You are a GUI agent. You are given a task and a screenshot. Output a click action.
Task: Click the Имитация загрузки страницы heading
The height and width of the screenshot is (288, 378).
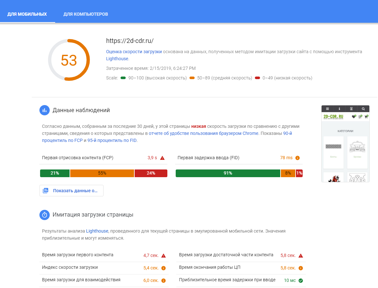tap(93, 215)
